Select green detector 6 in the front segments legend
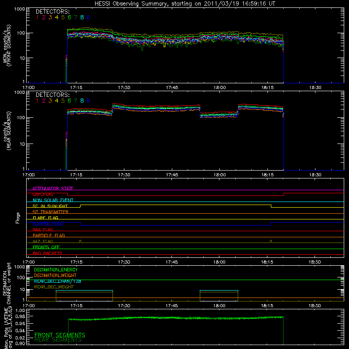The width and height of the screenshot is (349, 349). click(69, 17)
